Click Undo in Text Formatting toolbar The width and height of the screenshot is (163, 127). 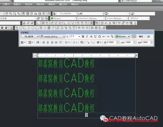click(x=104, y=36)
